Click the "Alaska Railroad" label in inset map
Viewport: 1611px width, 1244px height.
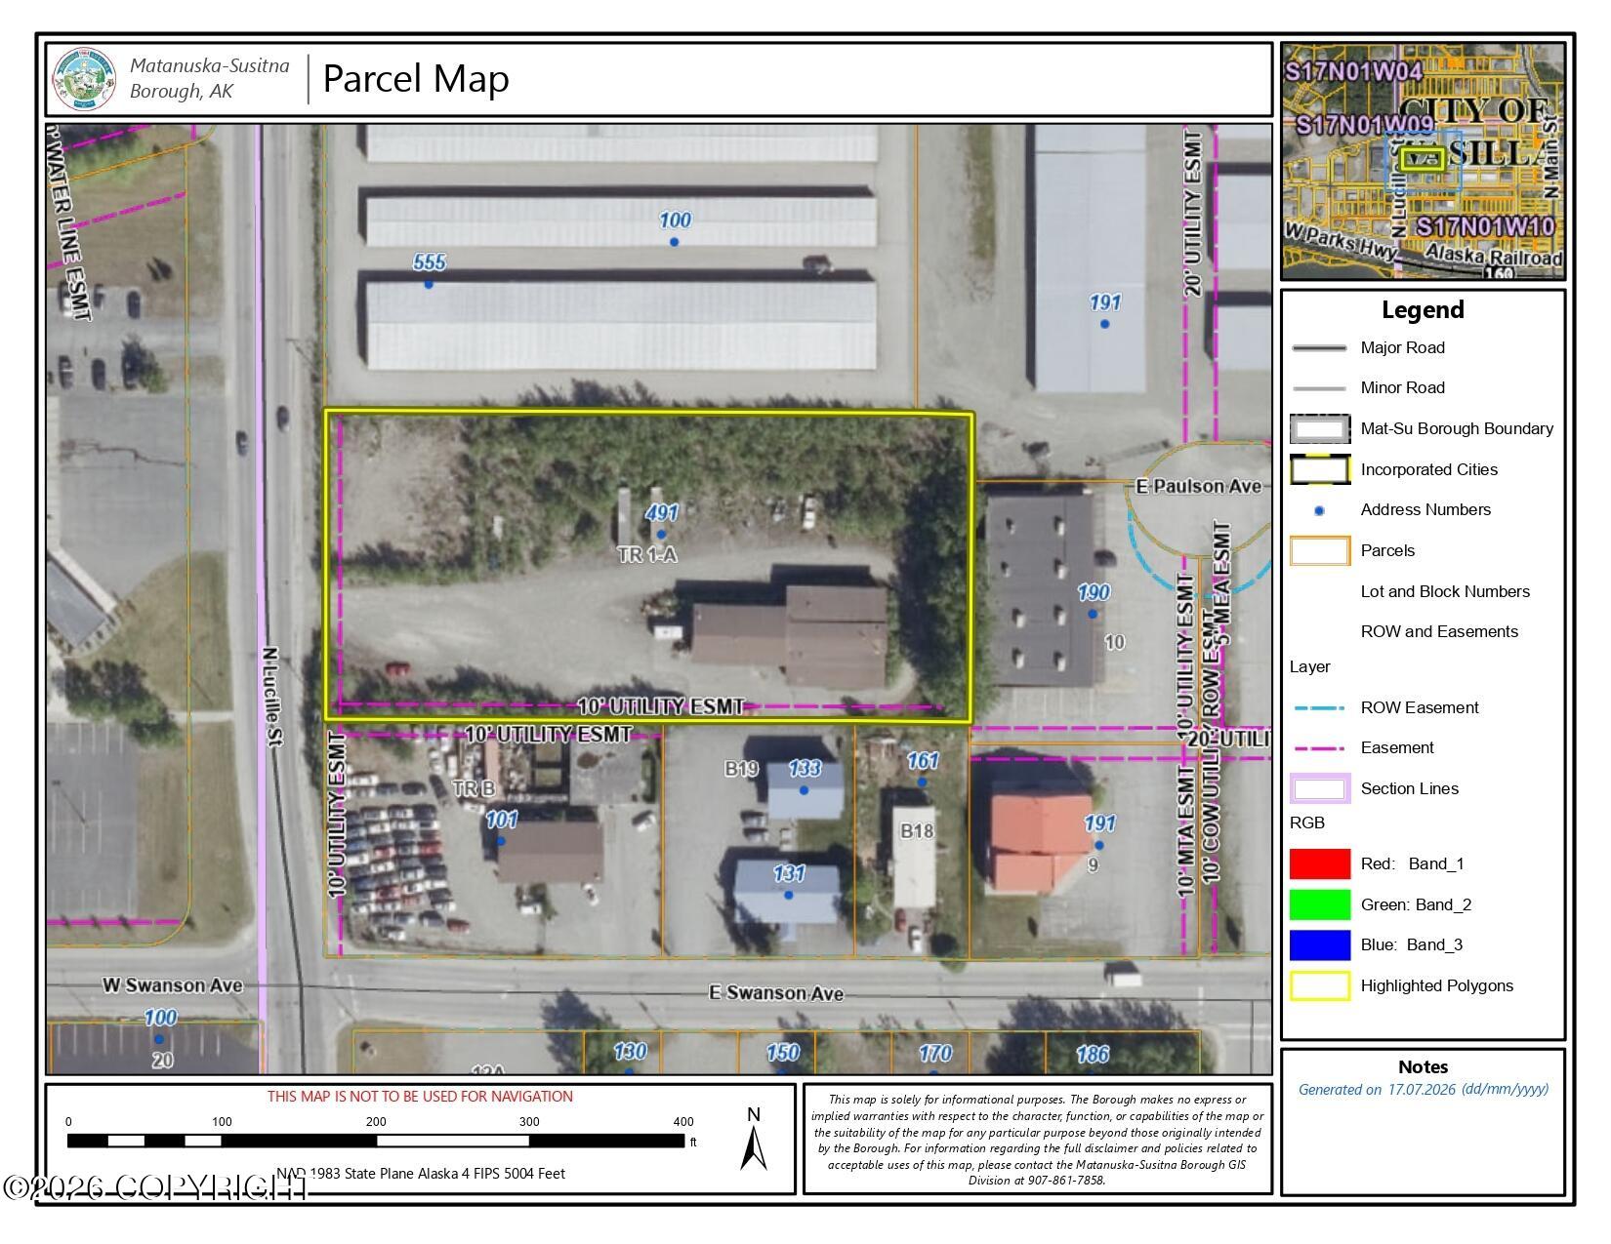pyautogui.click(x=1494, y=256)
